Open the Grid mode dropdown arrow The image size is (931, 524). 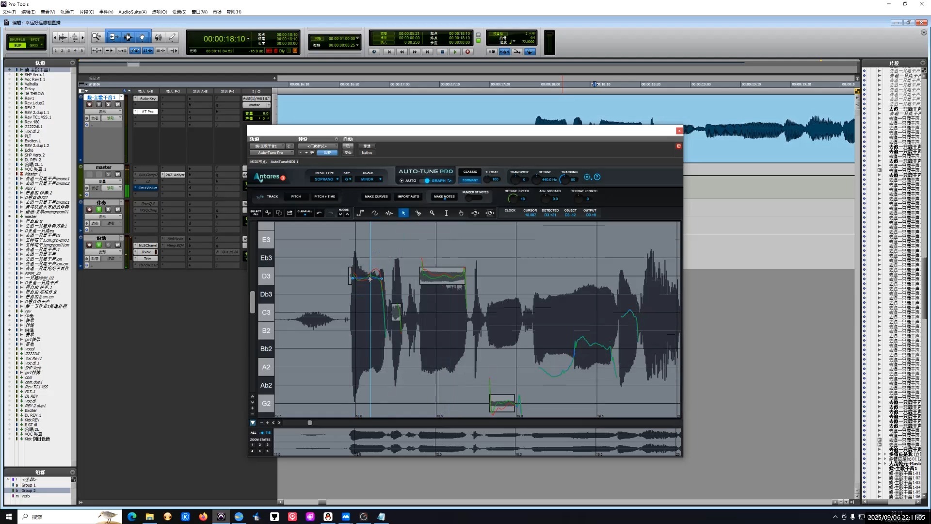(42, 45)
